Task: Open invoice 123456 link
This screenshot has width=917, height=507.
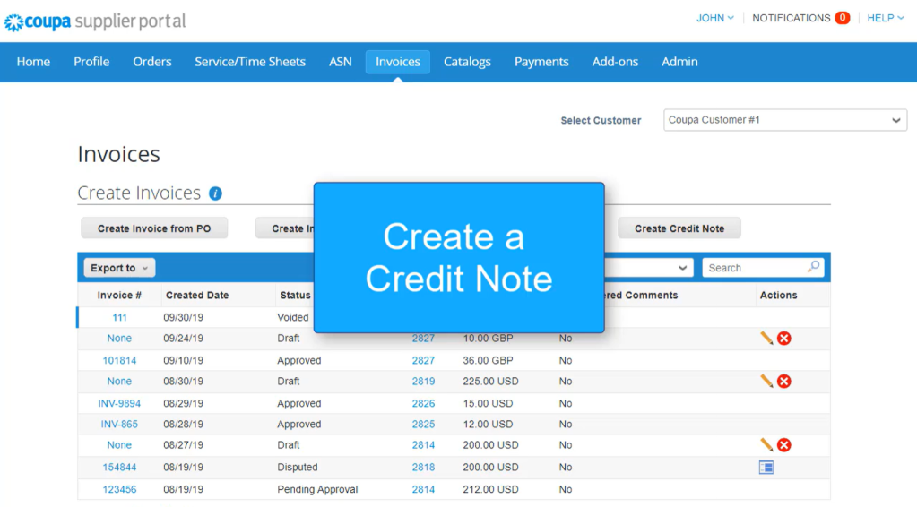Action: 119,489
